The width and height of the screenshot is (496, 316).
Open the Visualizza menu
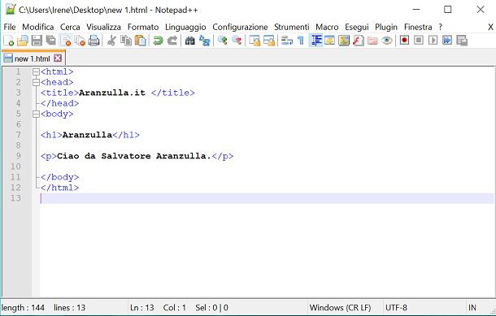pyautogui.click(x=104, y=27)
